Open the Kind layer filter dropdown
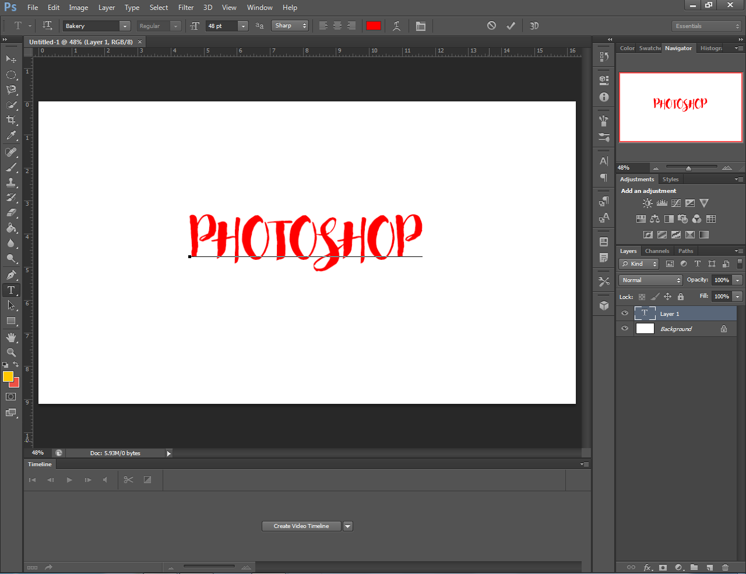The width and height of the screenshot is (746, 574). point(639,264)
